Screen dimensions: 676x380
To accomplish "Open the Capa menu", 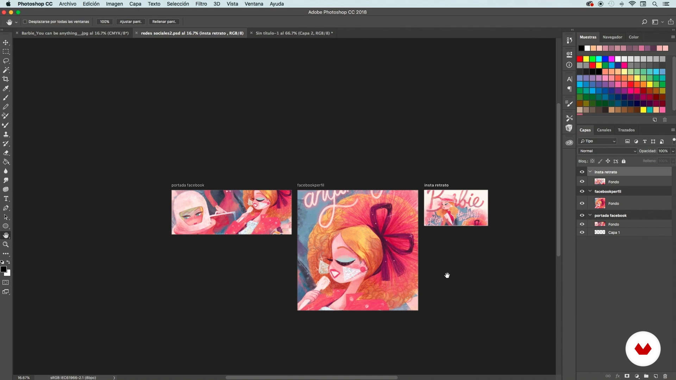I will [x=135, y=4].
